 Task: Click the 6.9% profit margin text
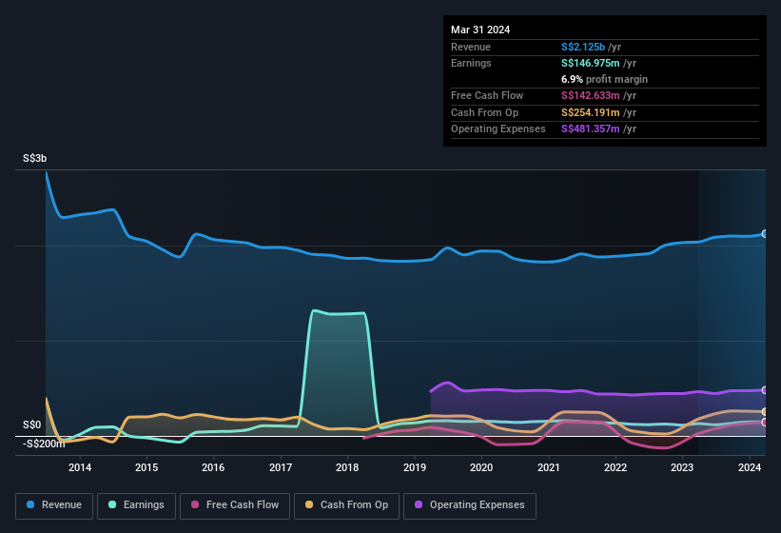(604, 79)
